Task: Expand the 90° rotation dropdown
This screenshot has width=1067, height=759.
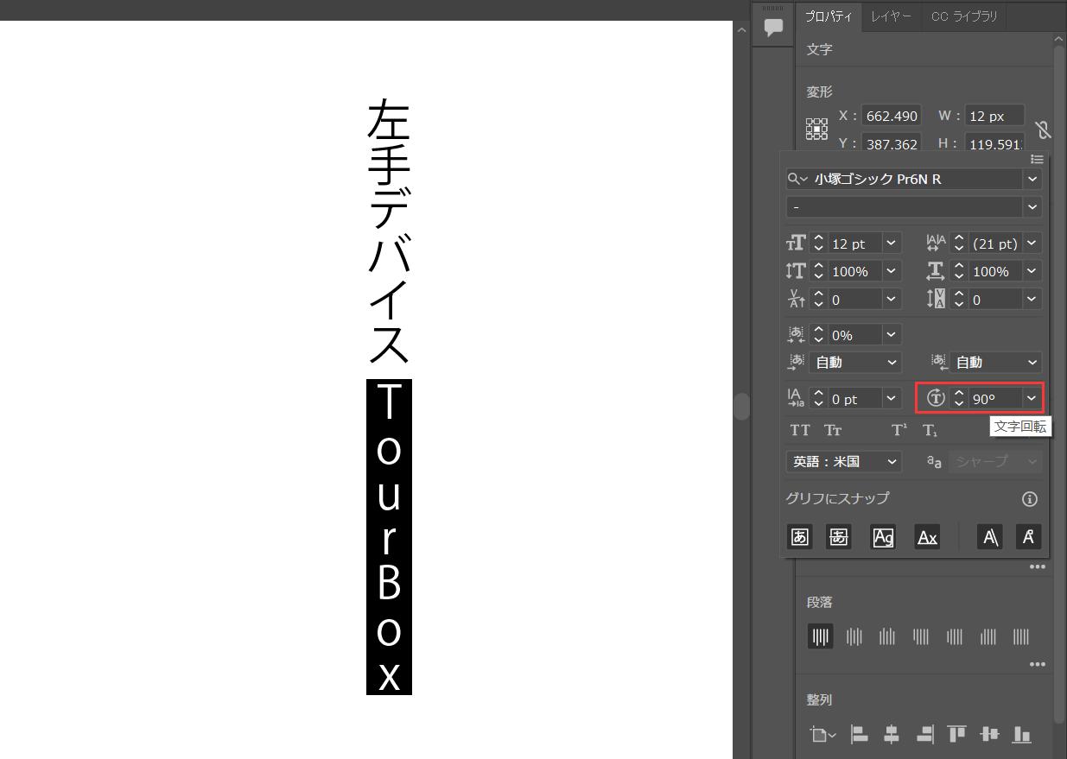Action: [1031, 398]
